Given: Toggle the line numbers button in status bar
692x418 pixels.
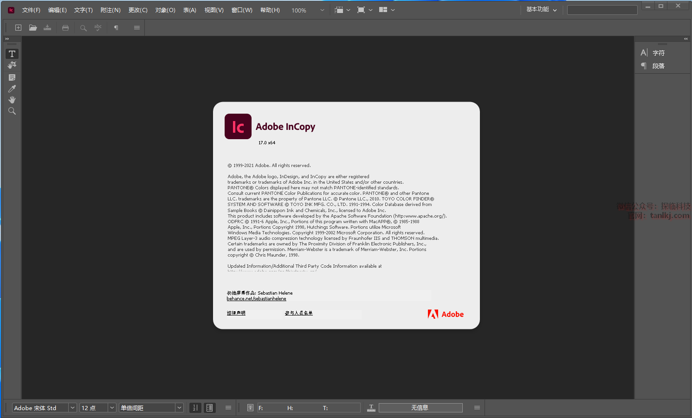Looking at the screenshot, I should pyautogui.click(x=195, y=408).
